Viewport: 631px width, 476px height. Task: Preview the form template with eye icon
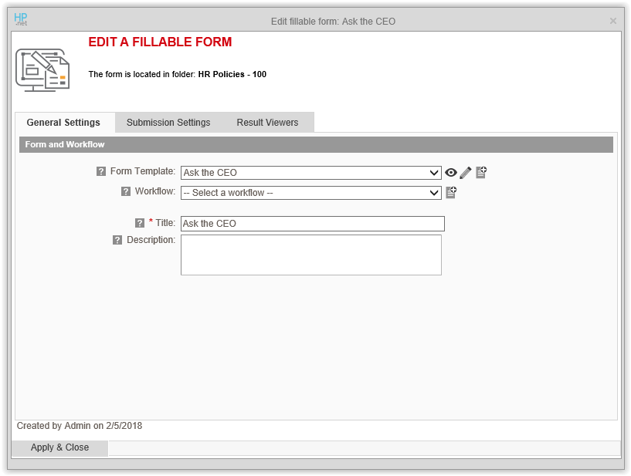click(x=451, y=173)
